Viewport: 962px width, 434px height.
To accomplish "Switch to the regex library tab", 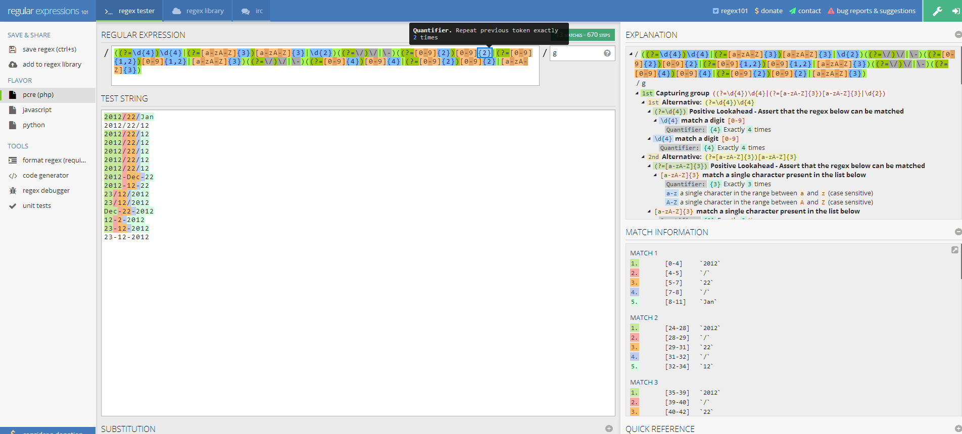I will coord(198,11).
